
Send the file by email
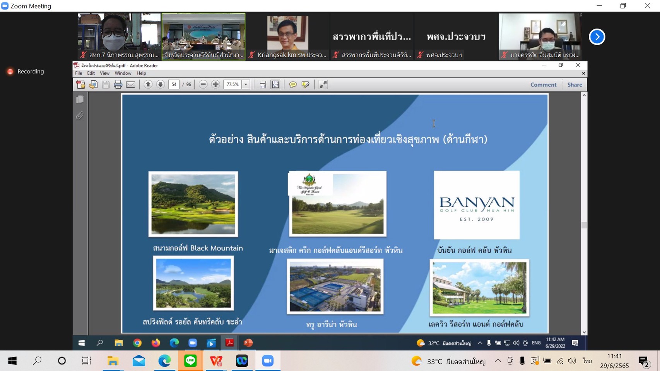click(x=131, y=85)
